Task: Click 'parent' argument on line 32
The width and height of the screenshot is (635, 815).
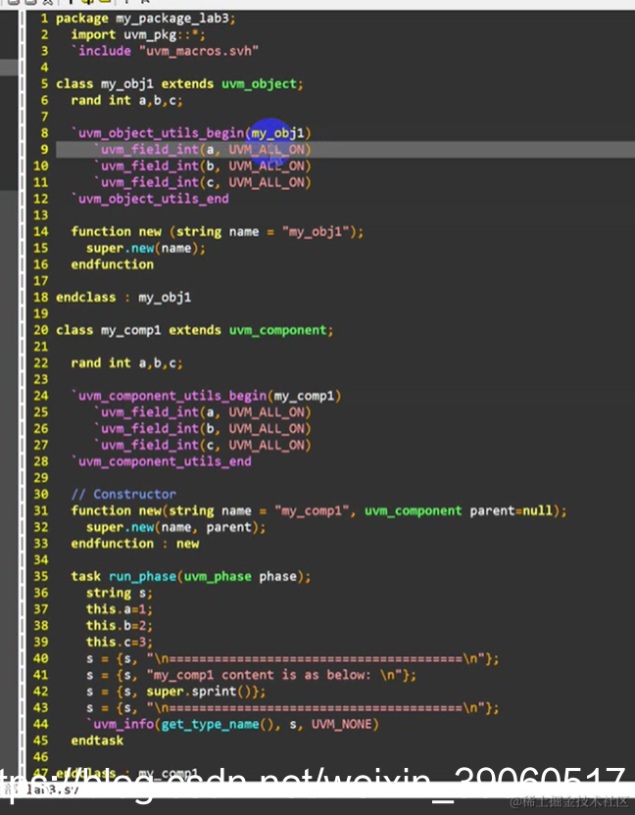Action: point(228,528)
